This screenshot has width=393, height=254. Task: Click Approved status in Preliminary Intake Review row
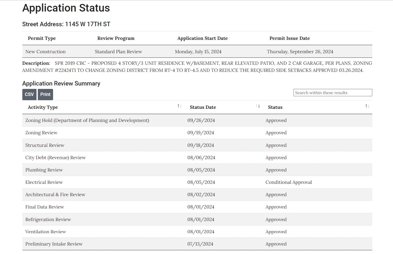coord(276,244)
